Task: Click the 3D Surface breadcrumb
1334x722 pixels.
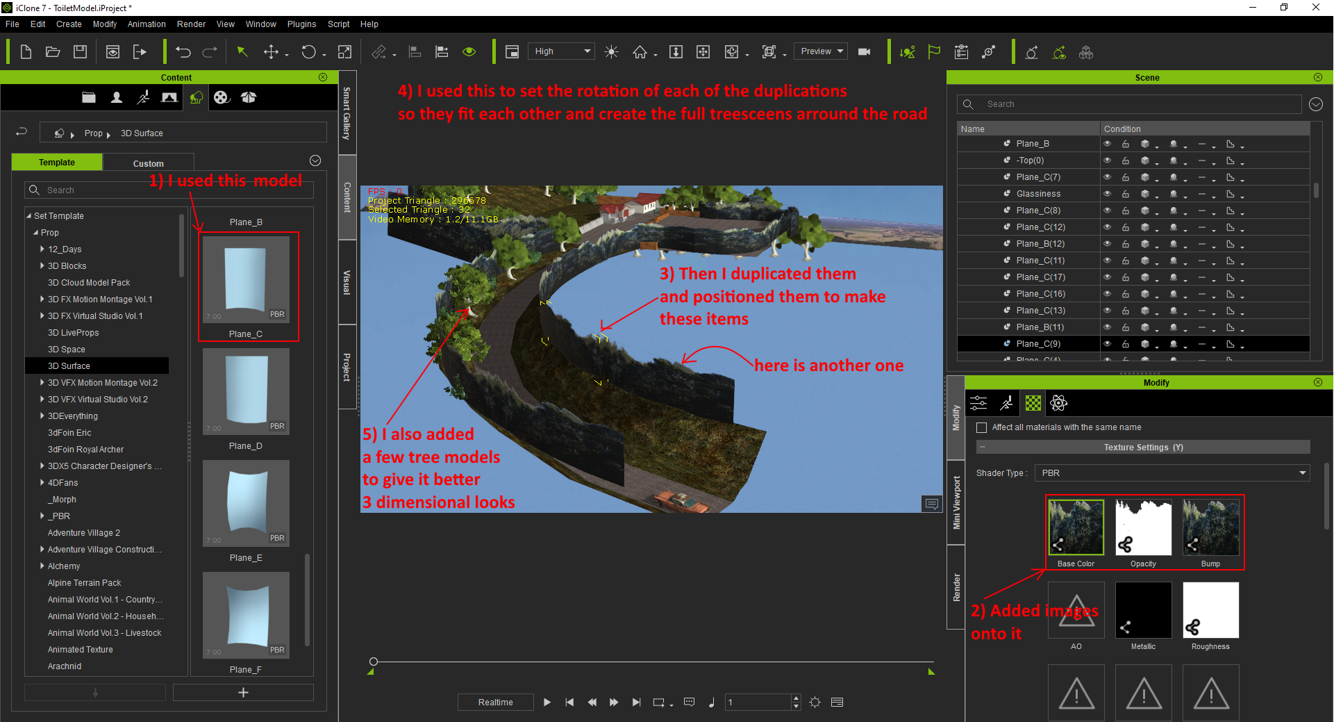Action: pyautogui.click(x=142, y=133)
